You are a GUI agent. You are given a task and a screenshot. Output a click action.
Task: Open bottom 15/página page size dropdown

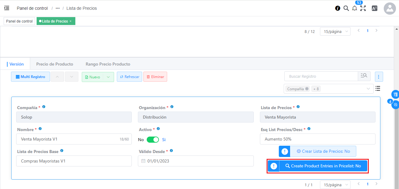pos(335,185)
